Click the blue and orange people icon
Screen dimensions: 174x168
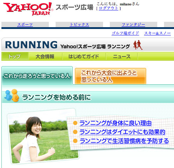click(x=12, y=95)
